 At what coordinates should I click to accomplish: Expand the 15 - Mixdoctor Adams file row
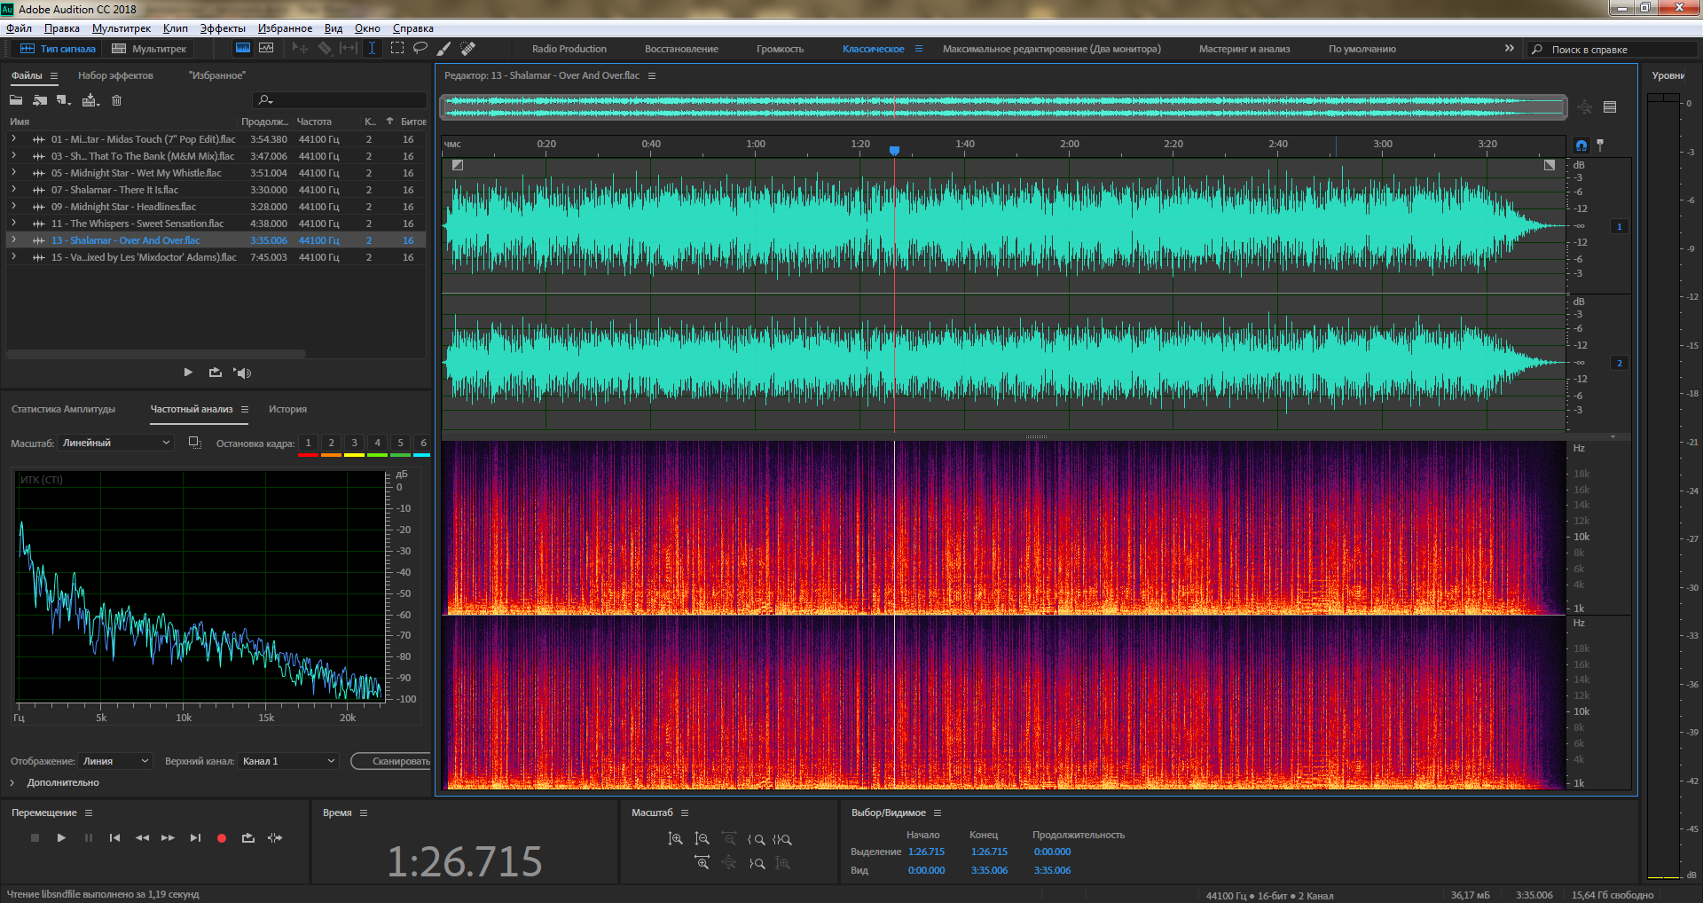(13, 256)
